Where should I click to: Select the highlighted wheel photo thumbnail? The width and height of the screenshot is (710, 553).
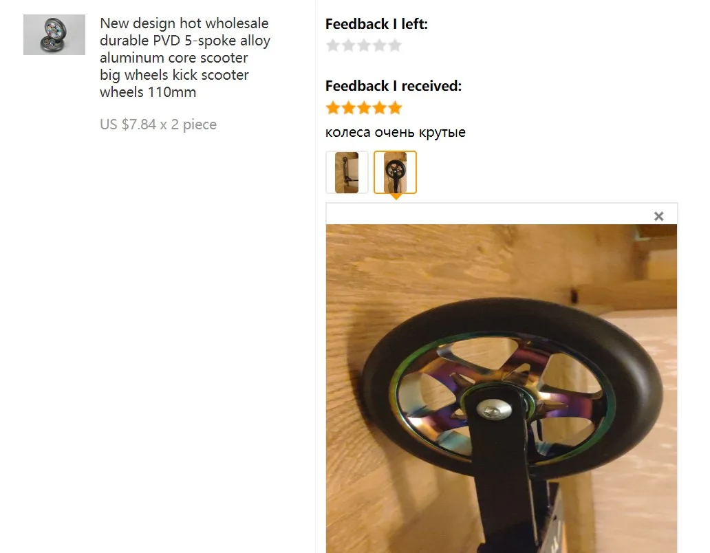(395, 173)
